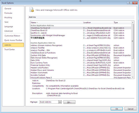Viewport: 139px width, 113px height.
Task: Select ChemDraw for Excel 13 row
Action: 81,28
